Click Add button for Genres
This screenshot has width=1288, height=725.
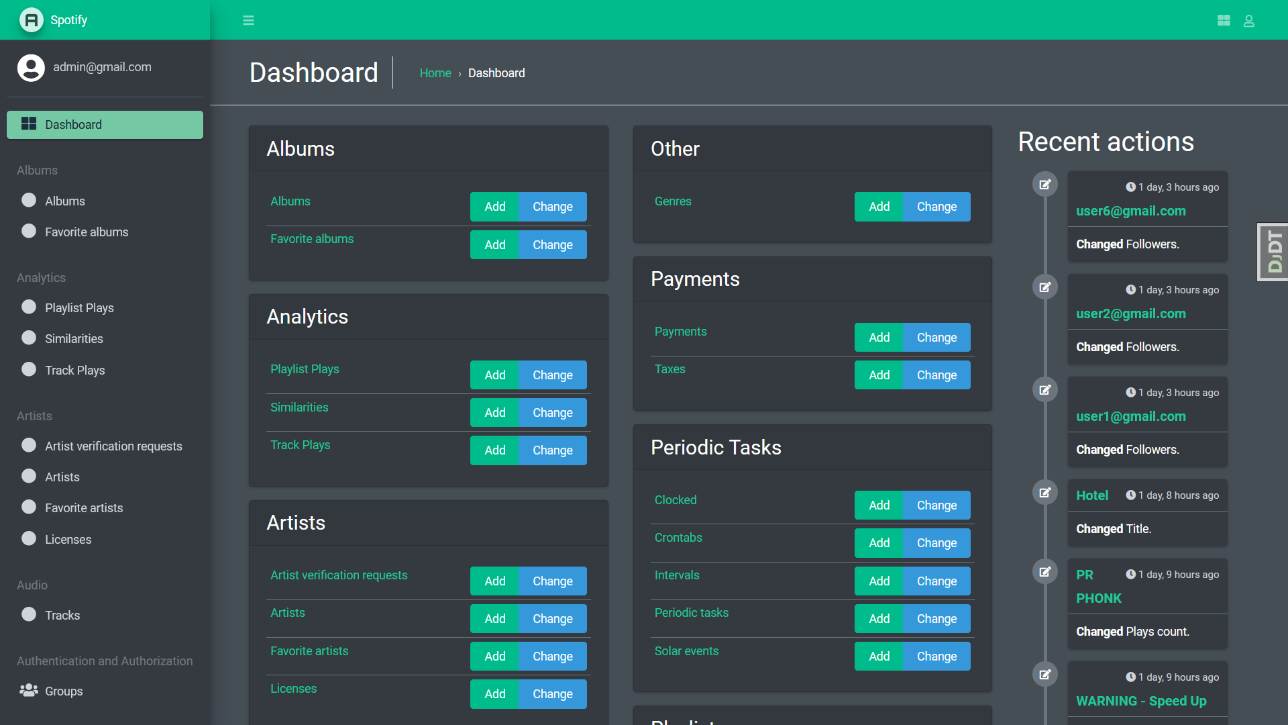[878, 206]
